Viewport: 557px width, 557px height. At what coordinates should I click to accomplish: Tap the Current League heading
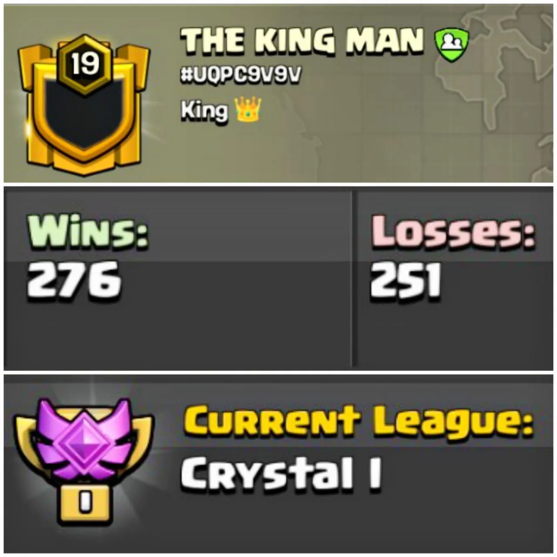click(359, 422)
